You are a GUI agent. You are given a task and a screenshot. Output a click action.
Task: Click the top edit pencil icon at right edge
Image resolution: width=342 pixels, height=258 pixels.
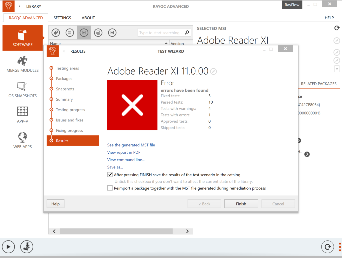coord(337,41)
